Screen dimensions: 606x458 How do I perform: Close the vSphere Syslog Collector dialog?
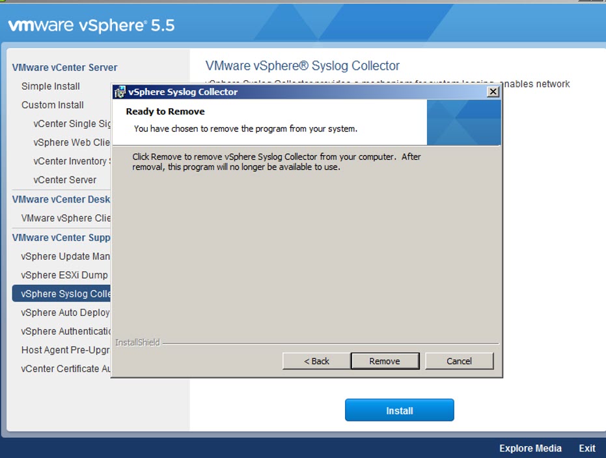(x=493, y=92)
